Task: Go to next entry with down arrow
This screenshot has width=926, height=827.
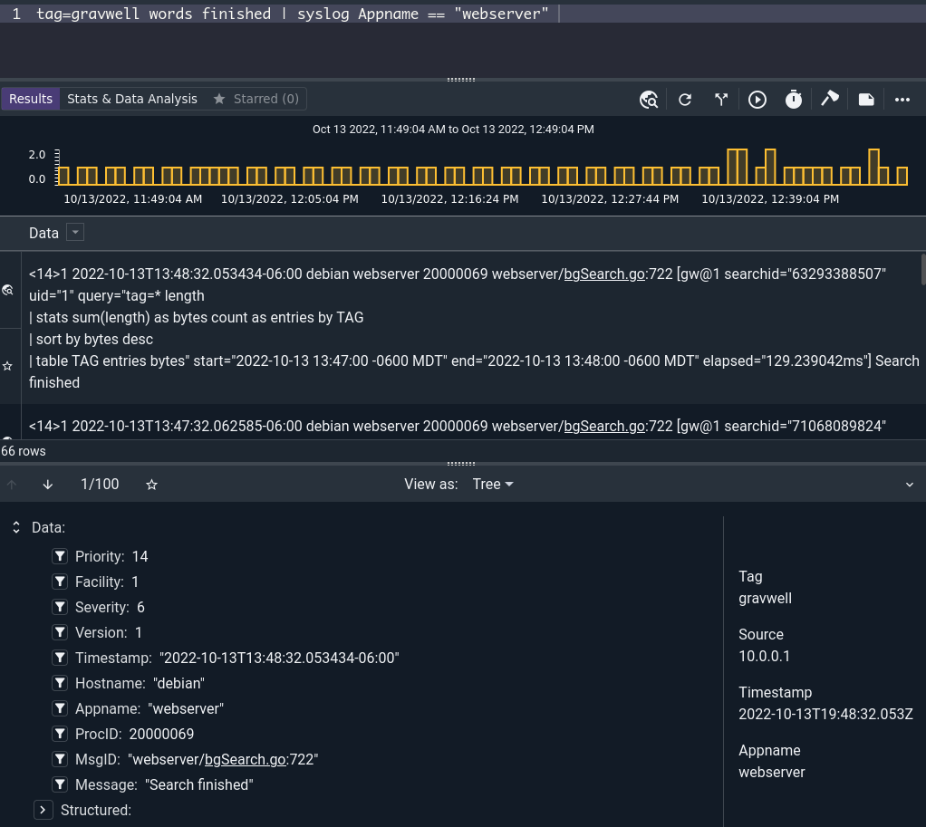Action: (48, 485)
